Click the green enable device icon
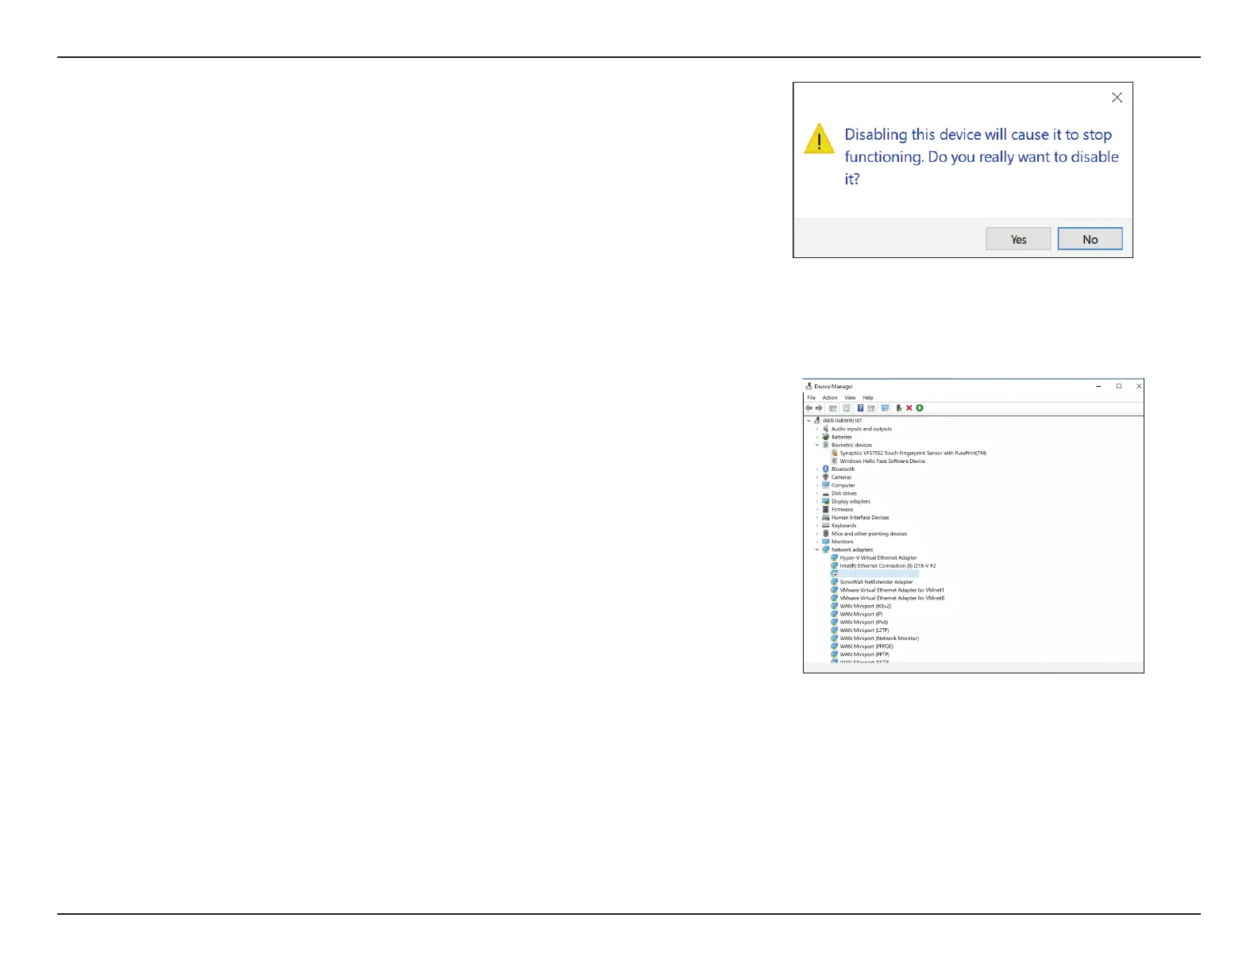This screenshot has height=972, width=1258. 920,408
